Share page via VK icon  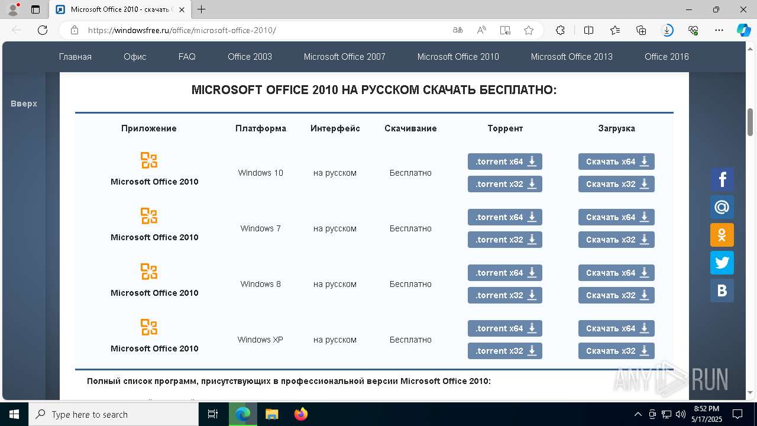coord(722,291)
